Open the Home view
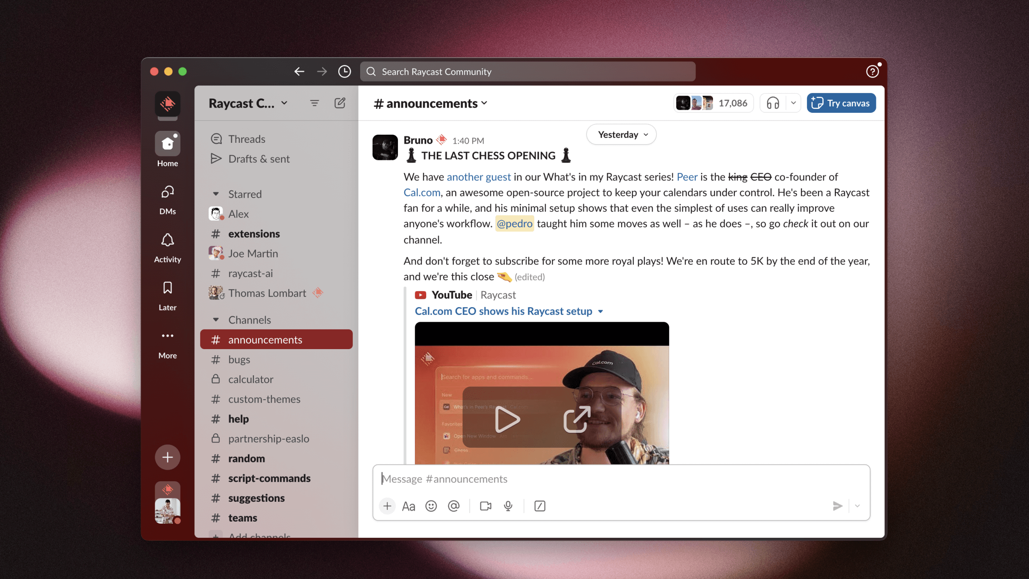The width and height of the screenshot is (1029, 579). (168, 149)
